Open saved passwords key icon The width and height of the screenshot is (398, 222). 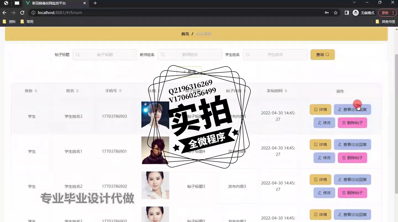[327, 13]
